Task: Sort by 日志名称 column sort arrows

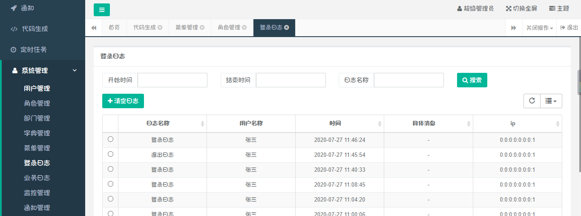Action: [202, 124]
